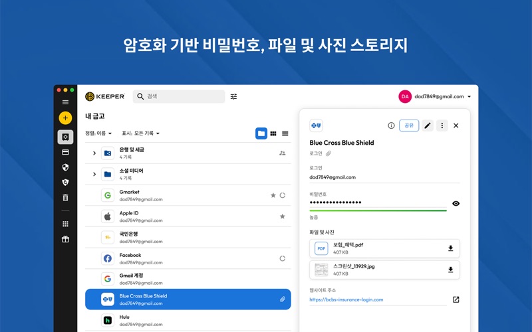The width and height of the screenshot is (532, 332).
Task: Click attachment paperclip on Blue Cross row
Action: coord(282,299)
